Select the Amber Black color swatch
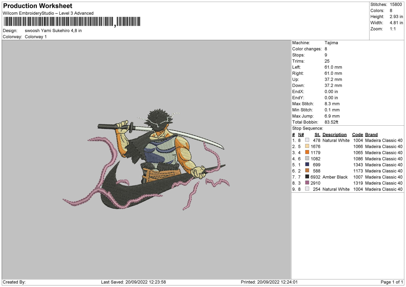Viewport: 406px width, 287px height. tap(307, 177)
